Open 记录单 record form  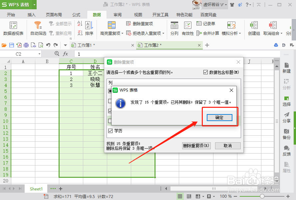(x=206, y=24)
